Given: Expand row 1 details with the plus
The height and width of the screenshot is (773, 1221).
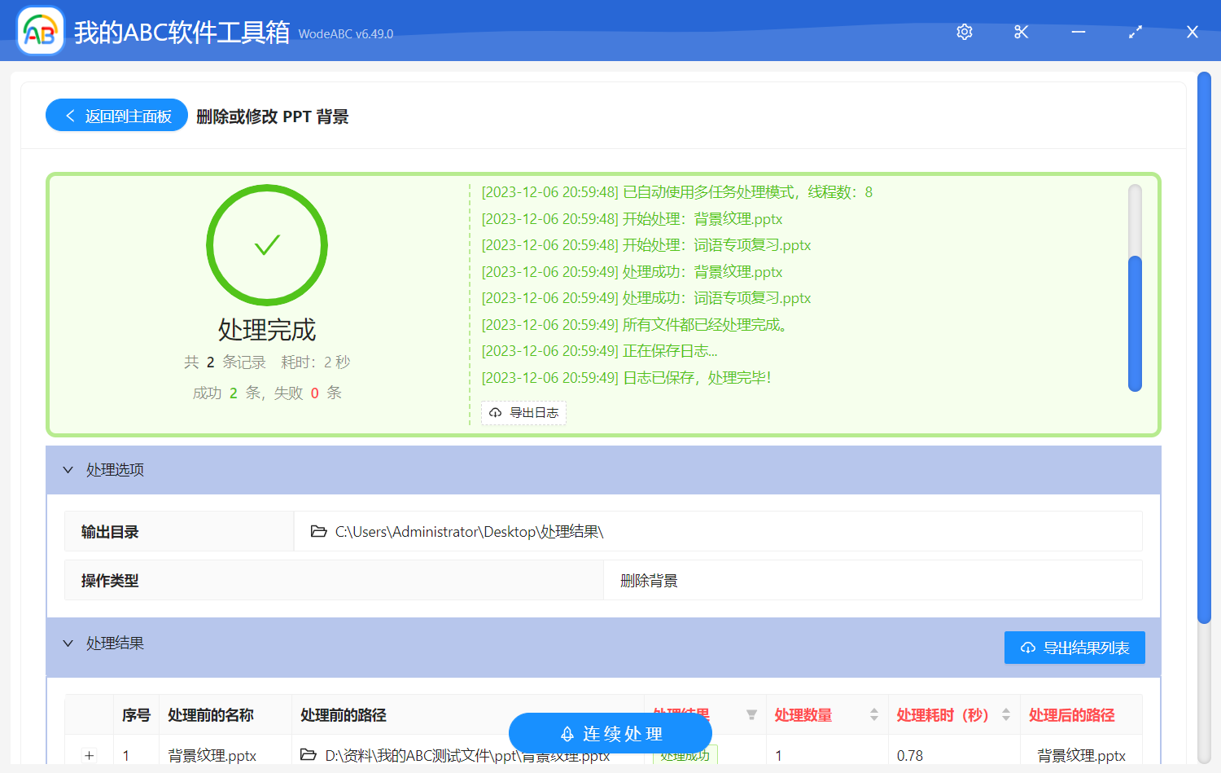Looking at the screenshot, I should click(x=90, y=756).
